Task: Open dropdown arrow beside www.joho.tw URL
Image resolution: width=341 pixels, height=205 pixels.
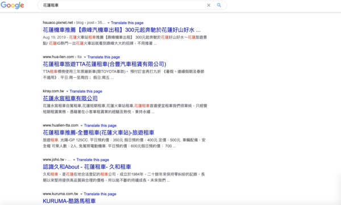Action: tap(74, 160)
